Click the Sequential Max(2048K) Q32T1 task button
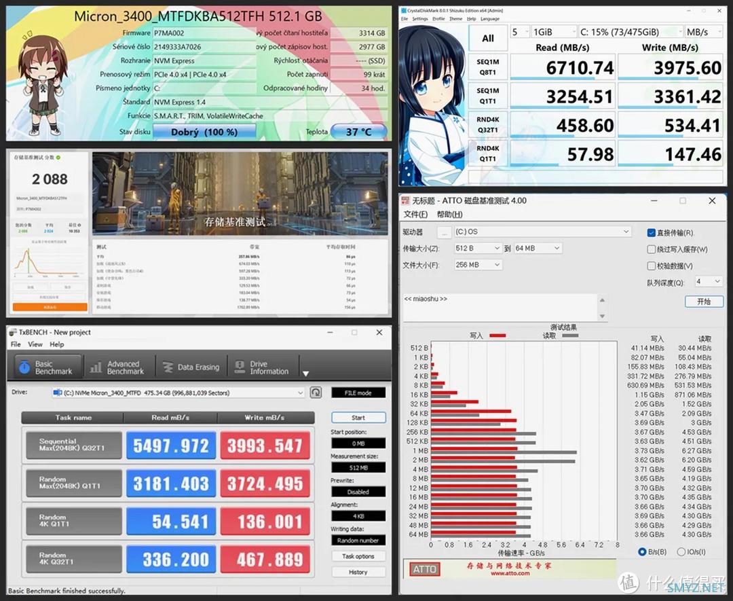Screen dimensions: 733x601 click(74, 445)
